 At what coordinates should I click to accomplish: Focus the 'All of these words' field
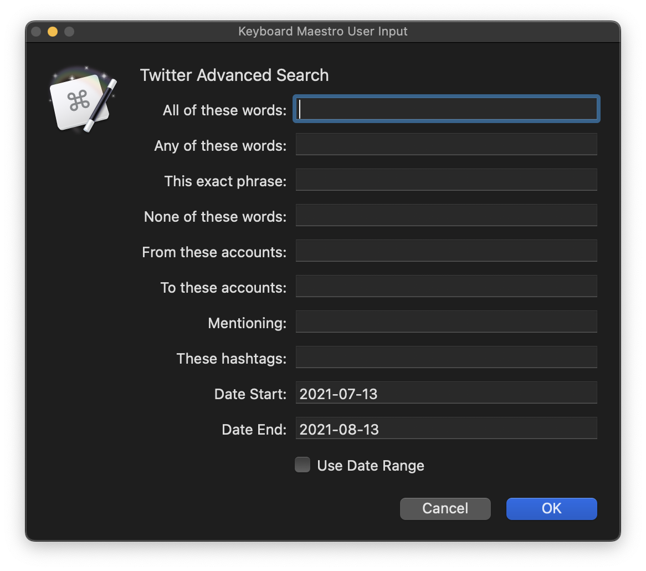tap(446, 109)
